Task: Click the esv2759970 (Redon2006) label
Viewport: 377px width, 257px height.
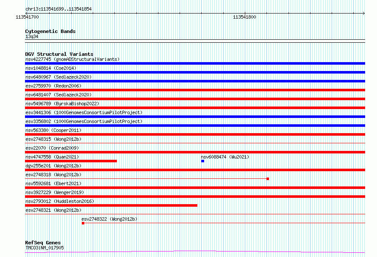Action: pyautogui.click(x=53, y=86)
